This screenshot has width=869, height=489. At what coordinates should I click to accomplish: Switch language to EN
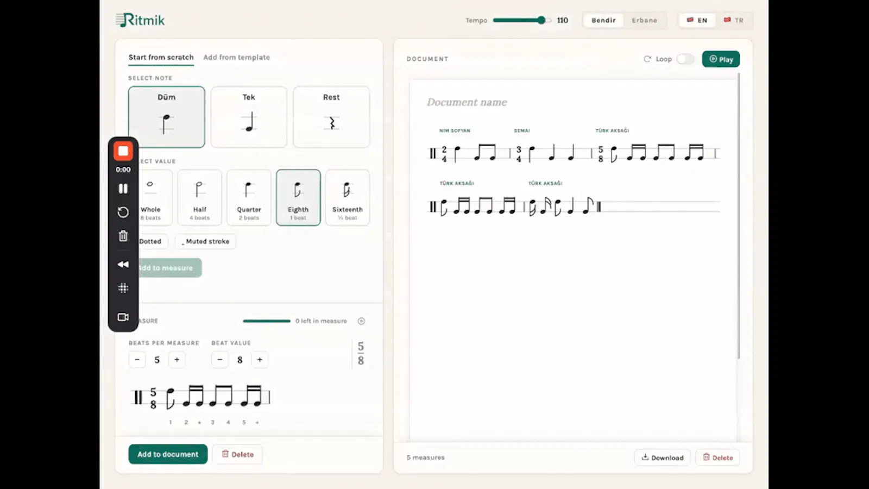coord(697,20)
